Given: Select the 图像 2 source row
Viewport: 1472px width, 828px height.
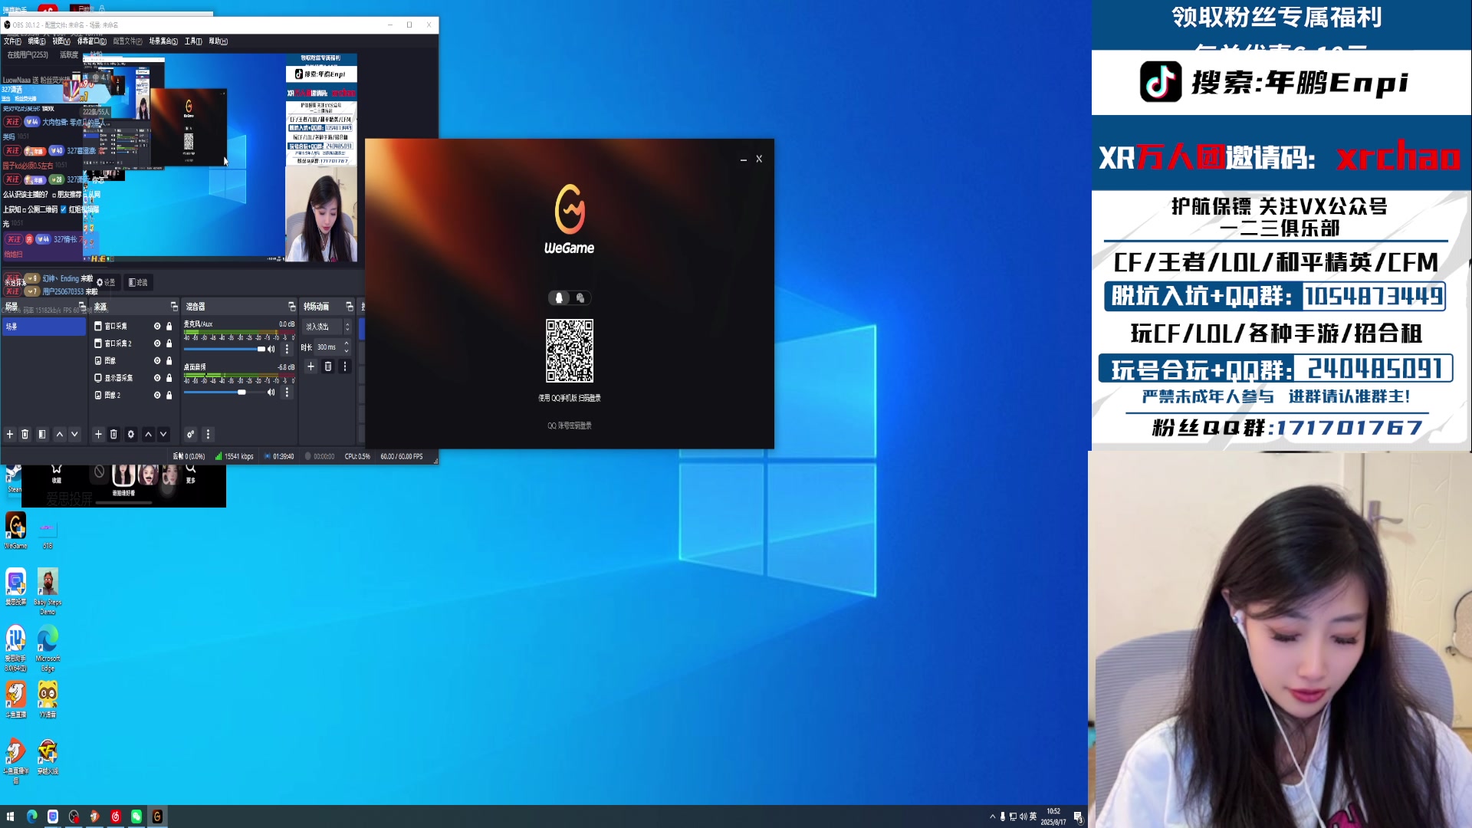Looking at the screenshot, I should pyautogui.click(x=133, y=395).
